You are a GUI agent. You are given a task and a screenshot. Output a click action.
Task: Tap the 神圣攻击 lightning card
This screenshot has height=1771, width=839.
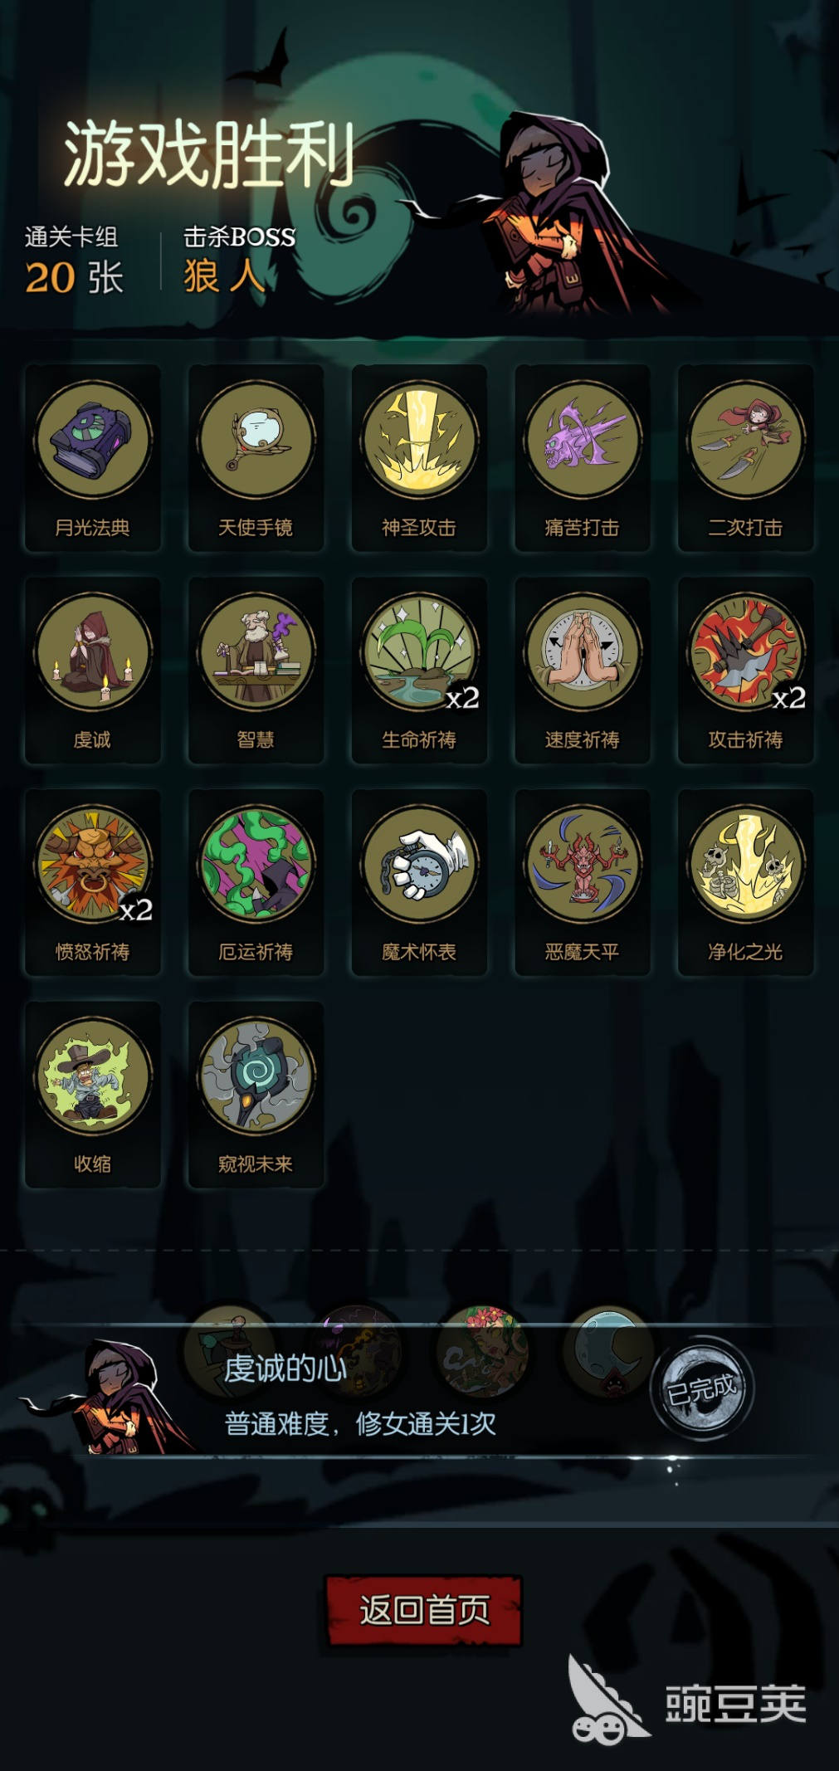tap(419, 457)
